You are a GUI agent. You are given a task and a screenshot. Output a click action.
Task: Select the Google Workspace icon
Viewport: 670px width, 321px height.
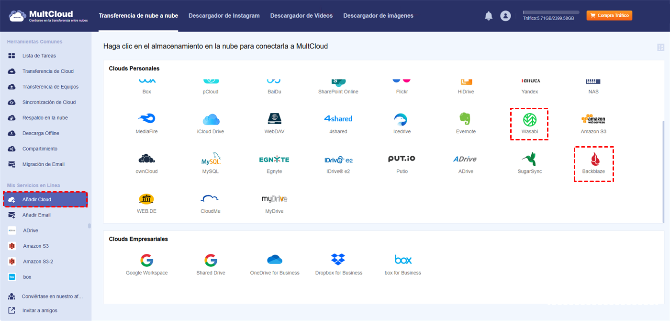pyautogui.click(x=146, y=260)
